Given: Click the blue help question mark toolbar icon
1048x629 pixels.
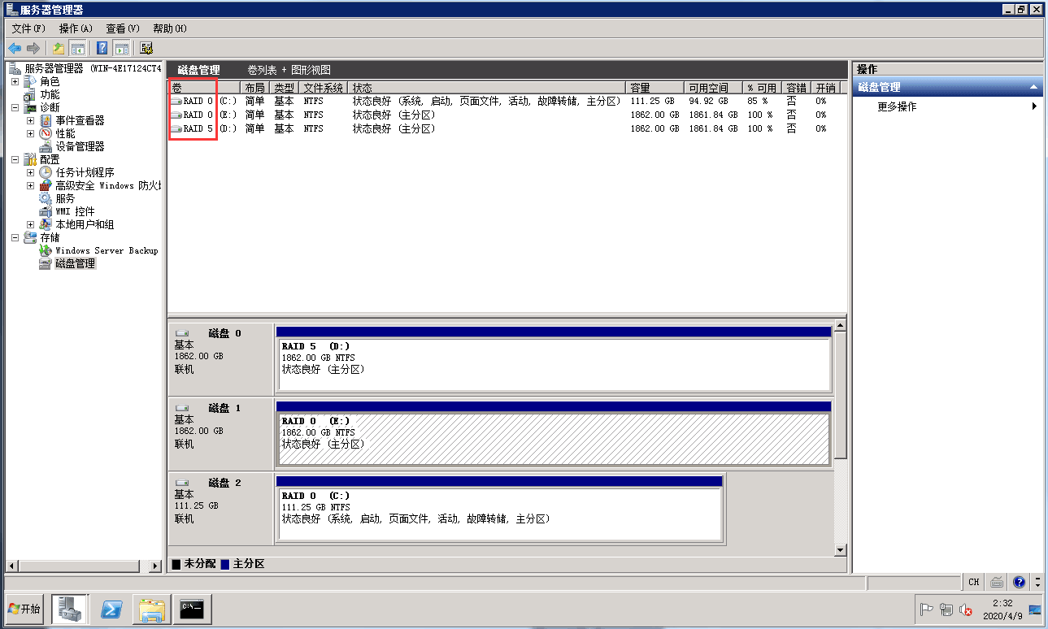Looking at the screenshot, I should coord(102,48).
